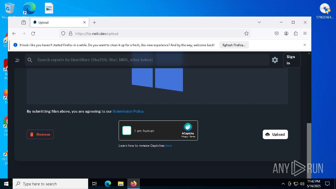Bookmark this page with star
Screen dimensions: 336x189
click(x=246, y=33)
